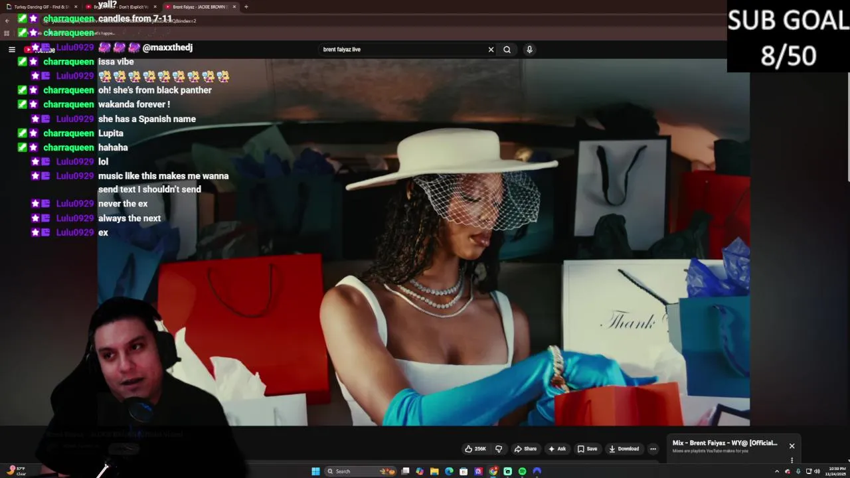Click the 'wakanda forever !' chat message

tap(134, 104)
